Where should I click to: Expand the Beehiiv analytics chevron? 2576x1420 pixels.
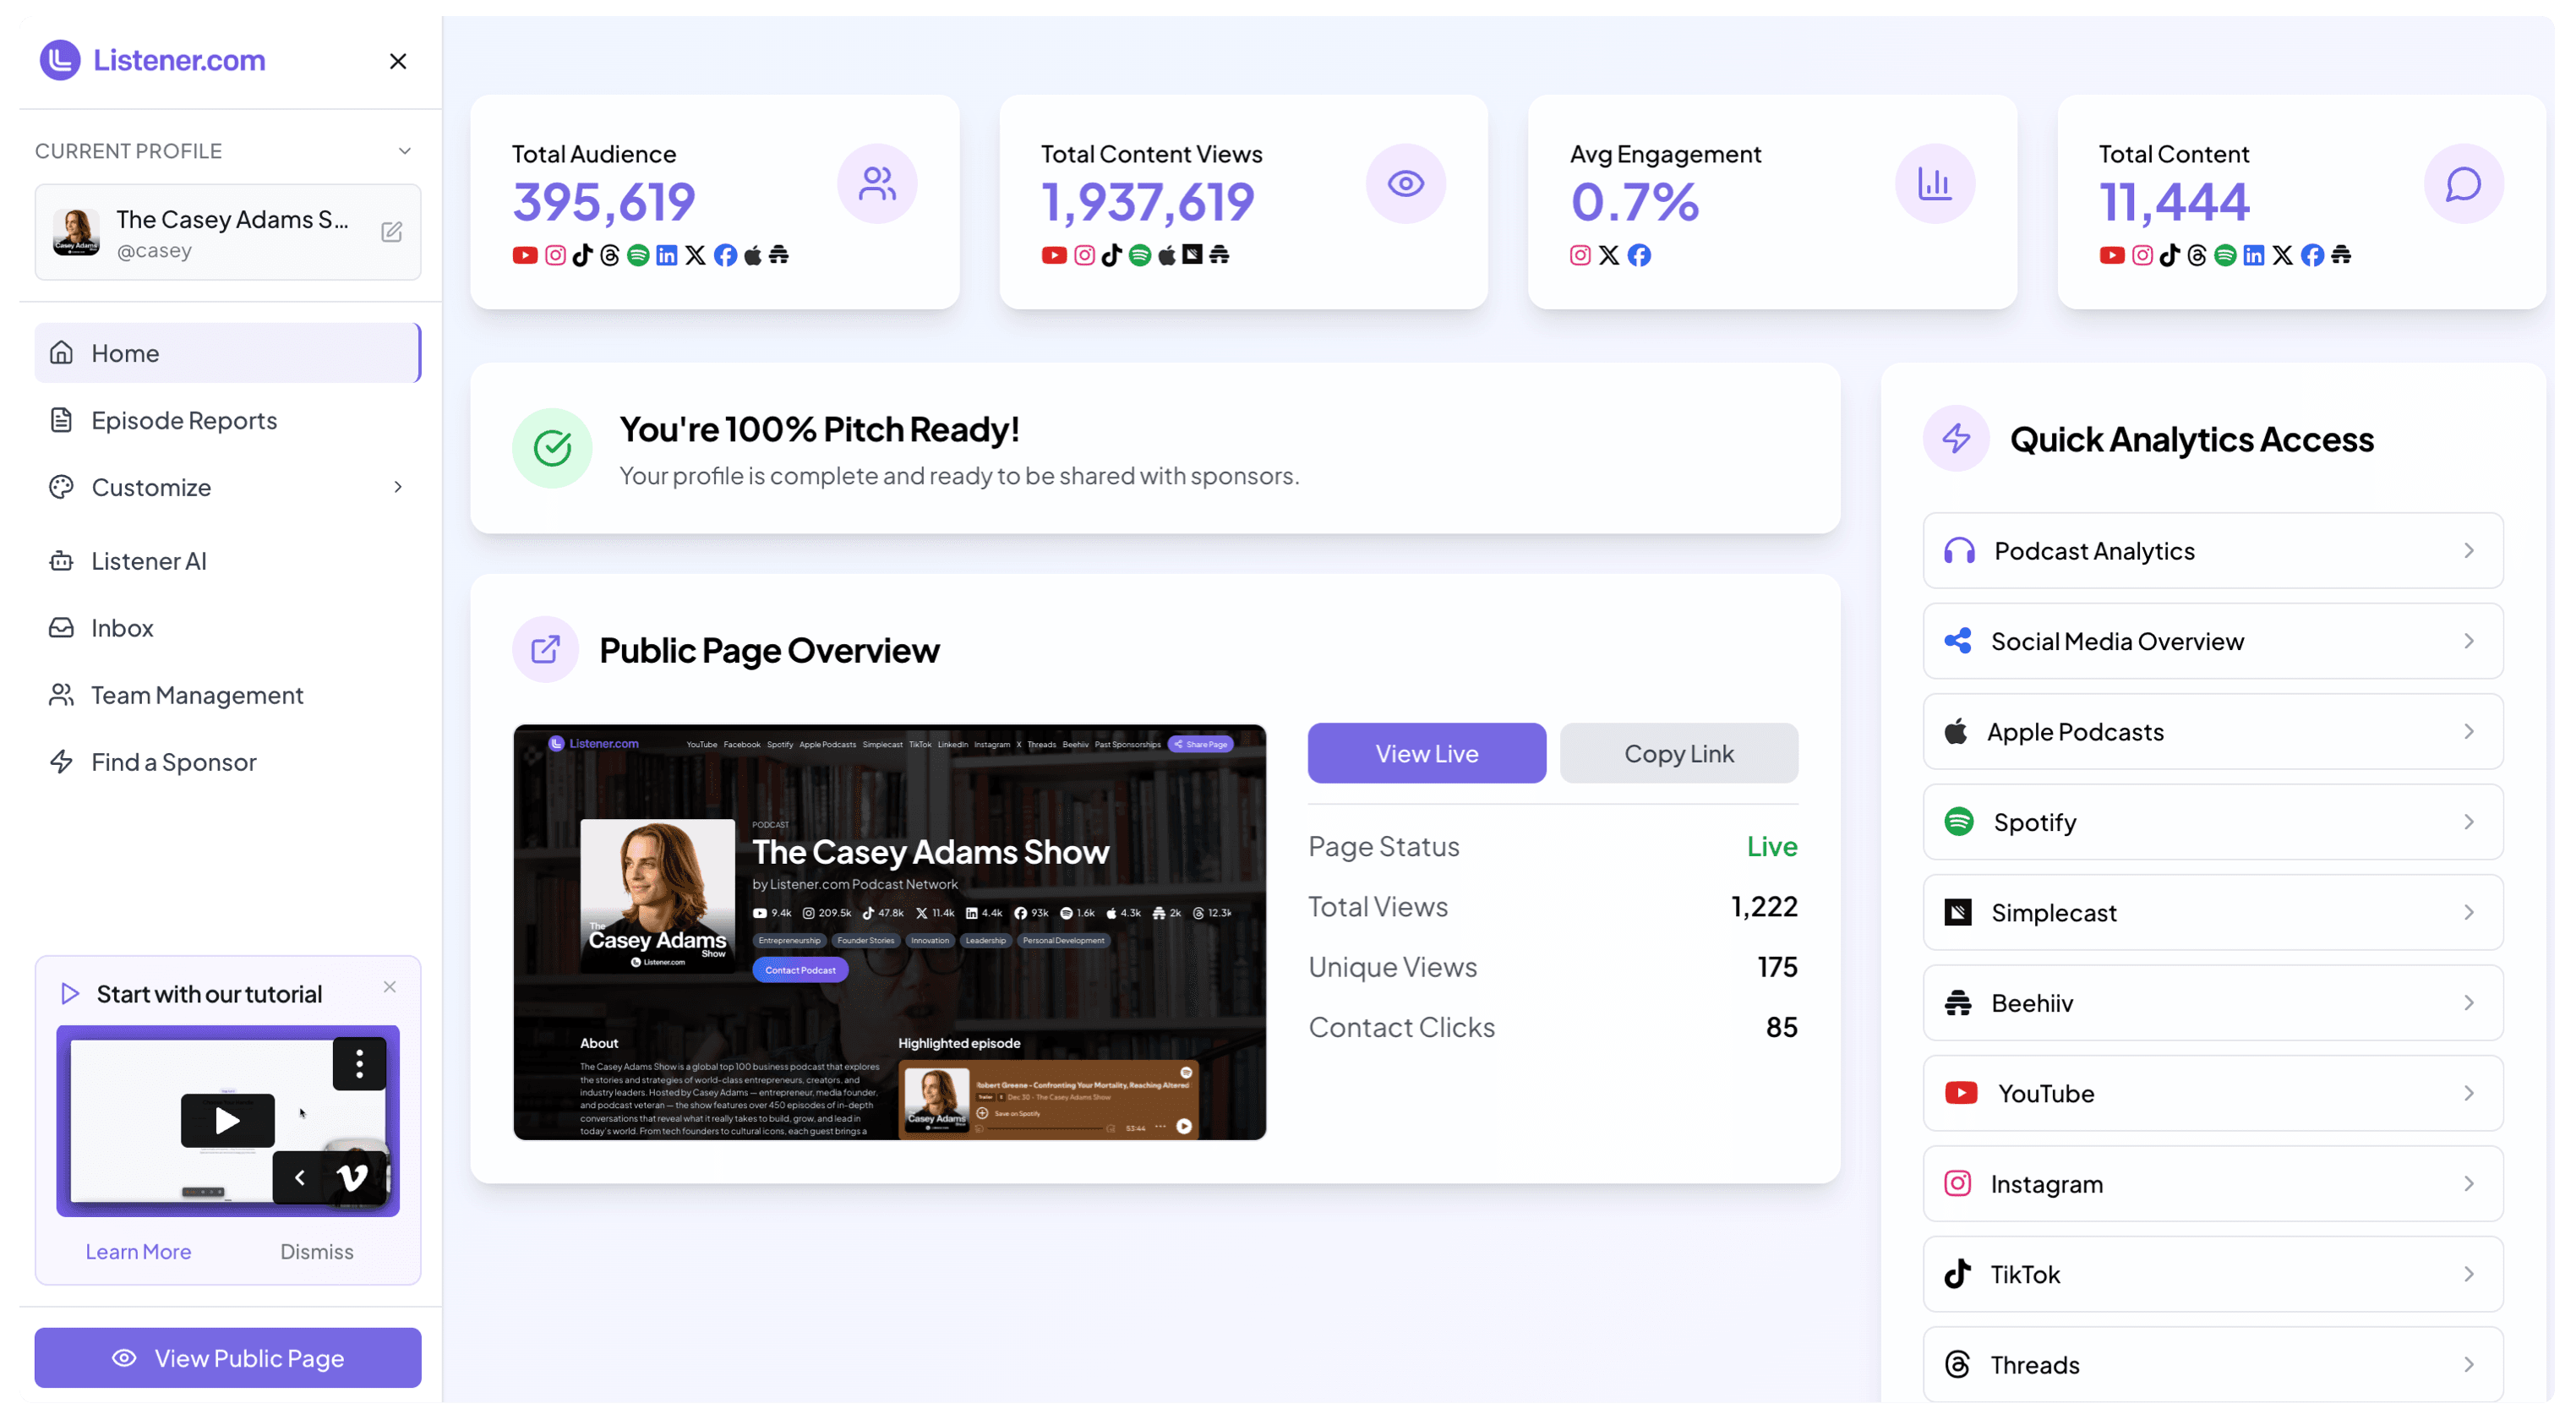tap(2469, 1003)
